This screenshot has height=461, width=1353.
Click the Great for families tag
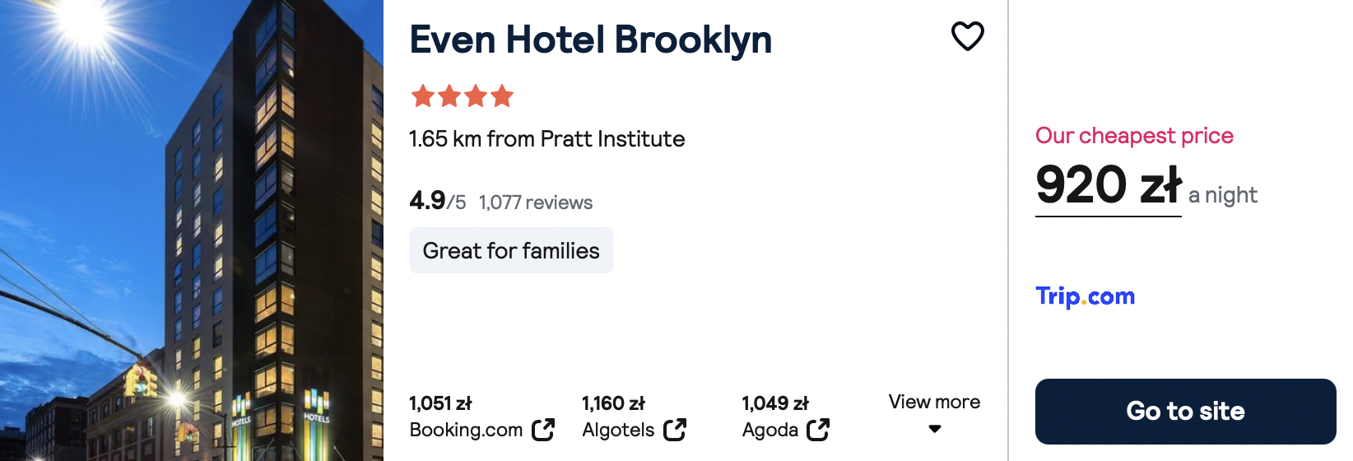coord(511,250)
